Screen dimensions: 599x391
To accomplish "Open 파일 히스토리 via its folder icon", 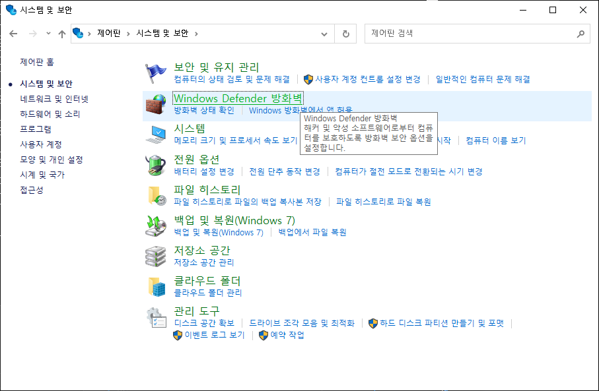I will [156, 195].
